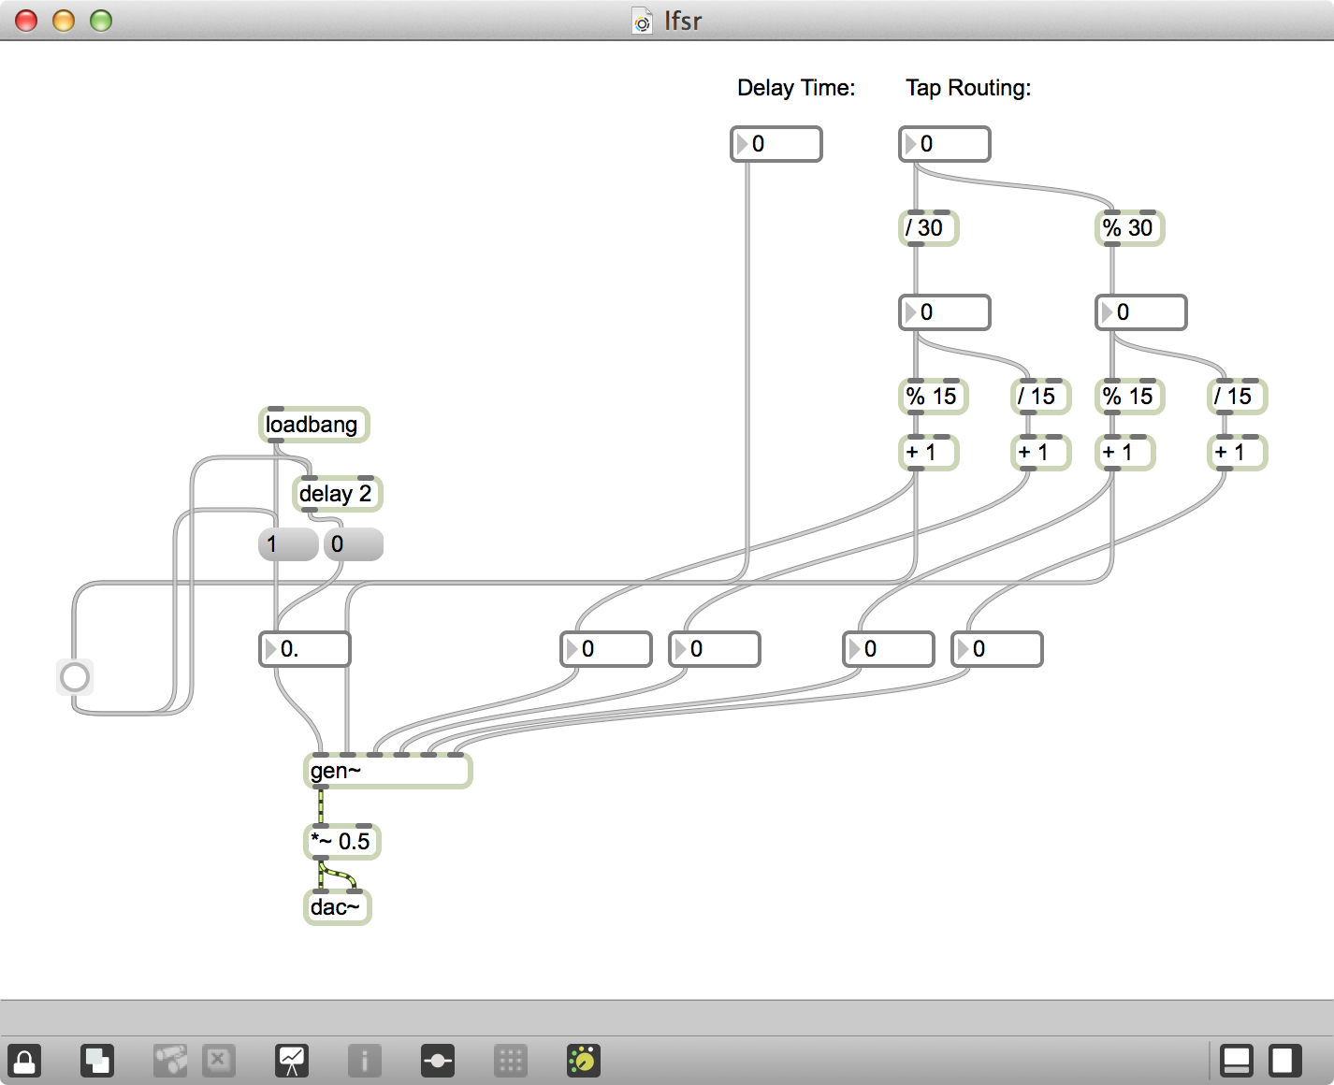1334x1085 pixels.
Task: Click the duplicate objects toolbar icon
Action: pos(96,1061)
